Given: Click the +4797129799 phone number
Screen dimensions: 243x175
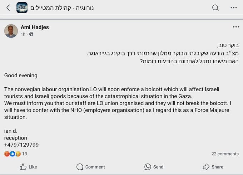Looking at the screenshot, I should pos(21,145).
